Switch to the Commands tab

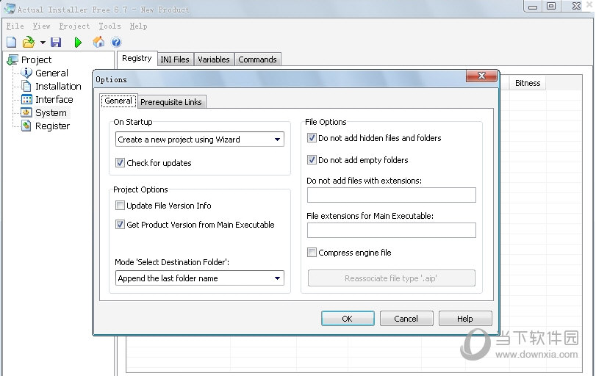coord(257,59)
